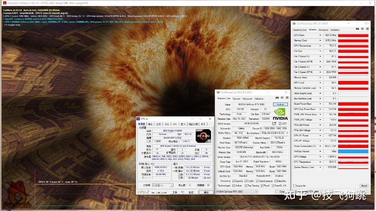Open Advanced tab in GPU-Z Sensors window
This screenshot has width=376, height=211.
(323, 30)
